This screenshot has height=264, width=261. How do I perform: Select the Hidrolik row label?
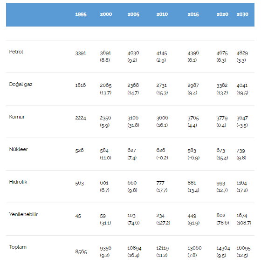[x=18, y=182]
